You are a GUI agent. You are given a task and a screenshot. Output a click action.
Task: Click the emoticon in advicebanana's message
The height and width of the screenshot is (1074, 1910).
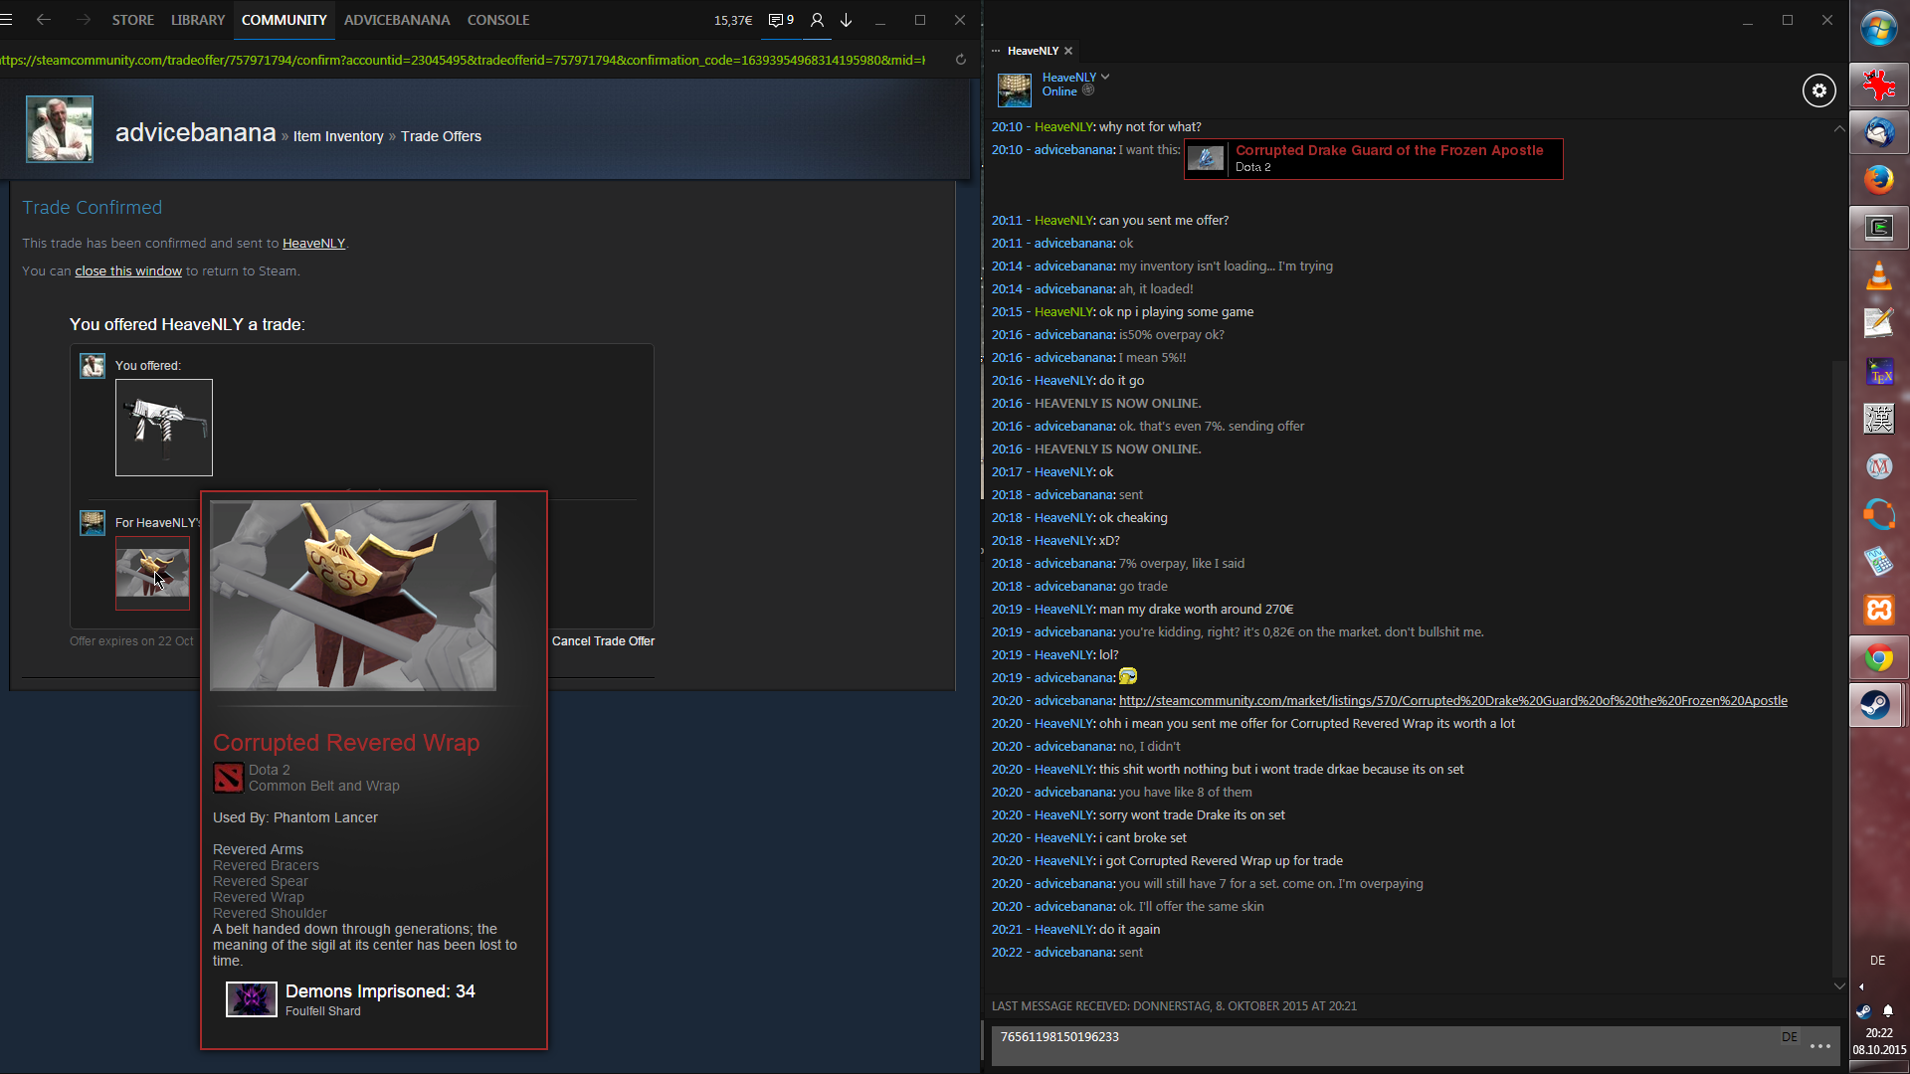click(1127, 677)
